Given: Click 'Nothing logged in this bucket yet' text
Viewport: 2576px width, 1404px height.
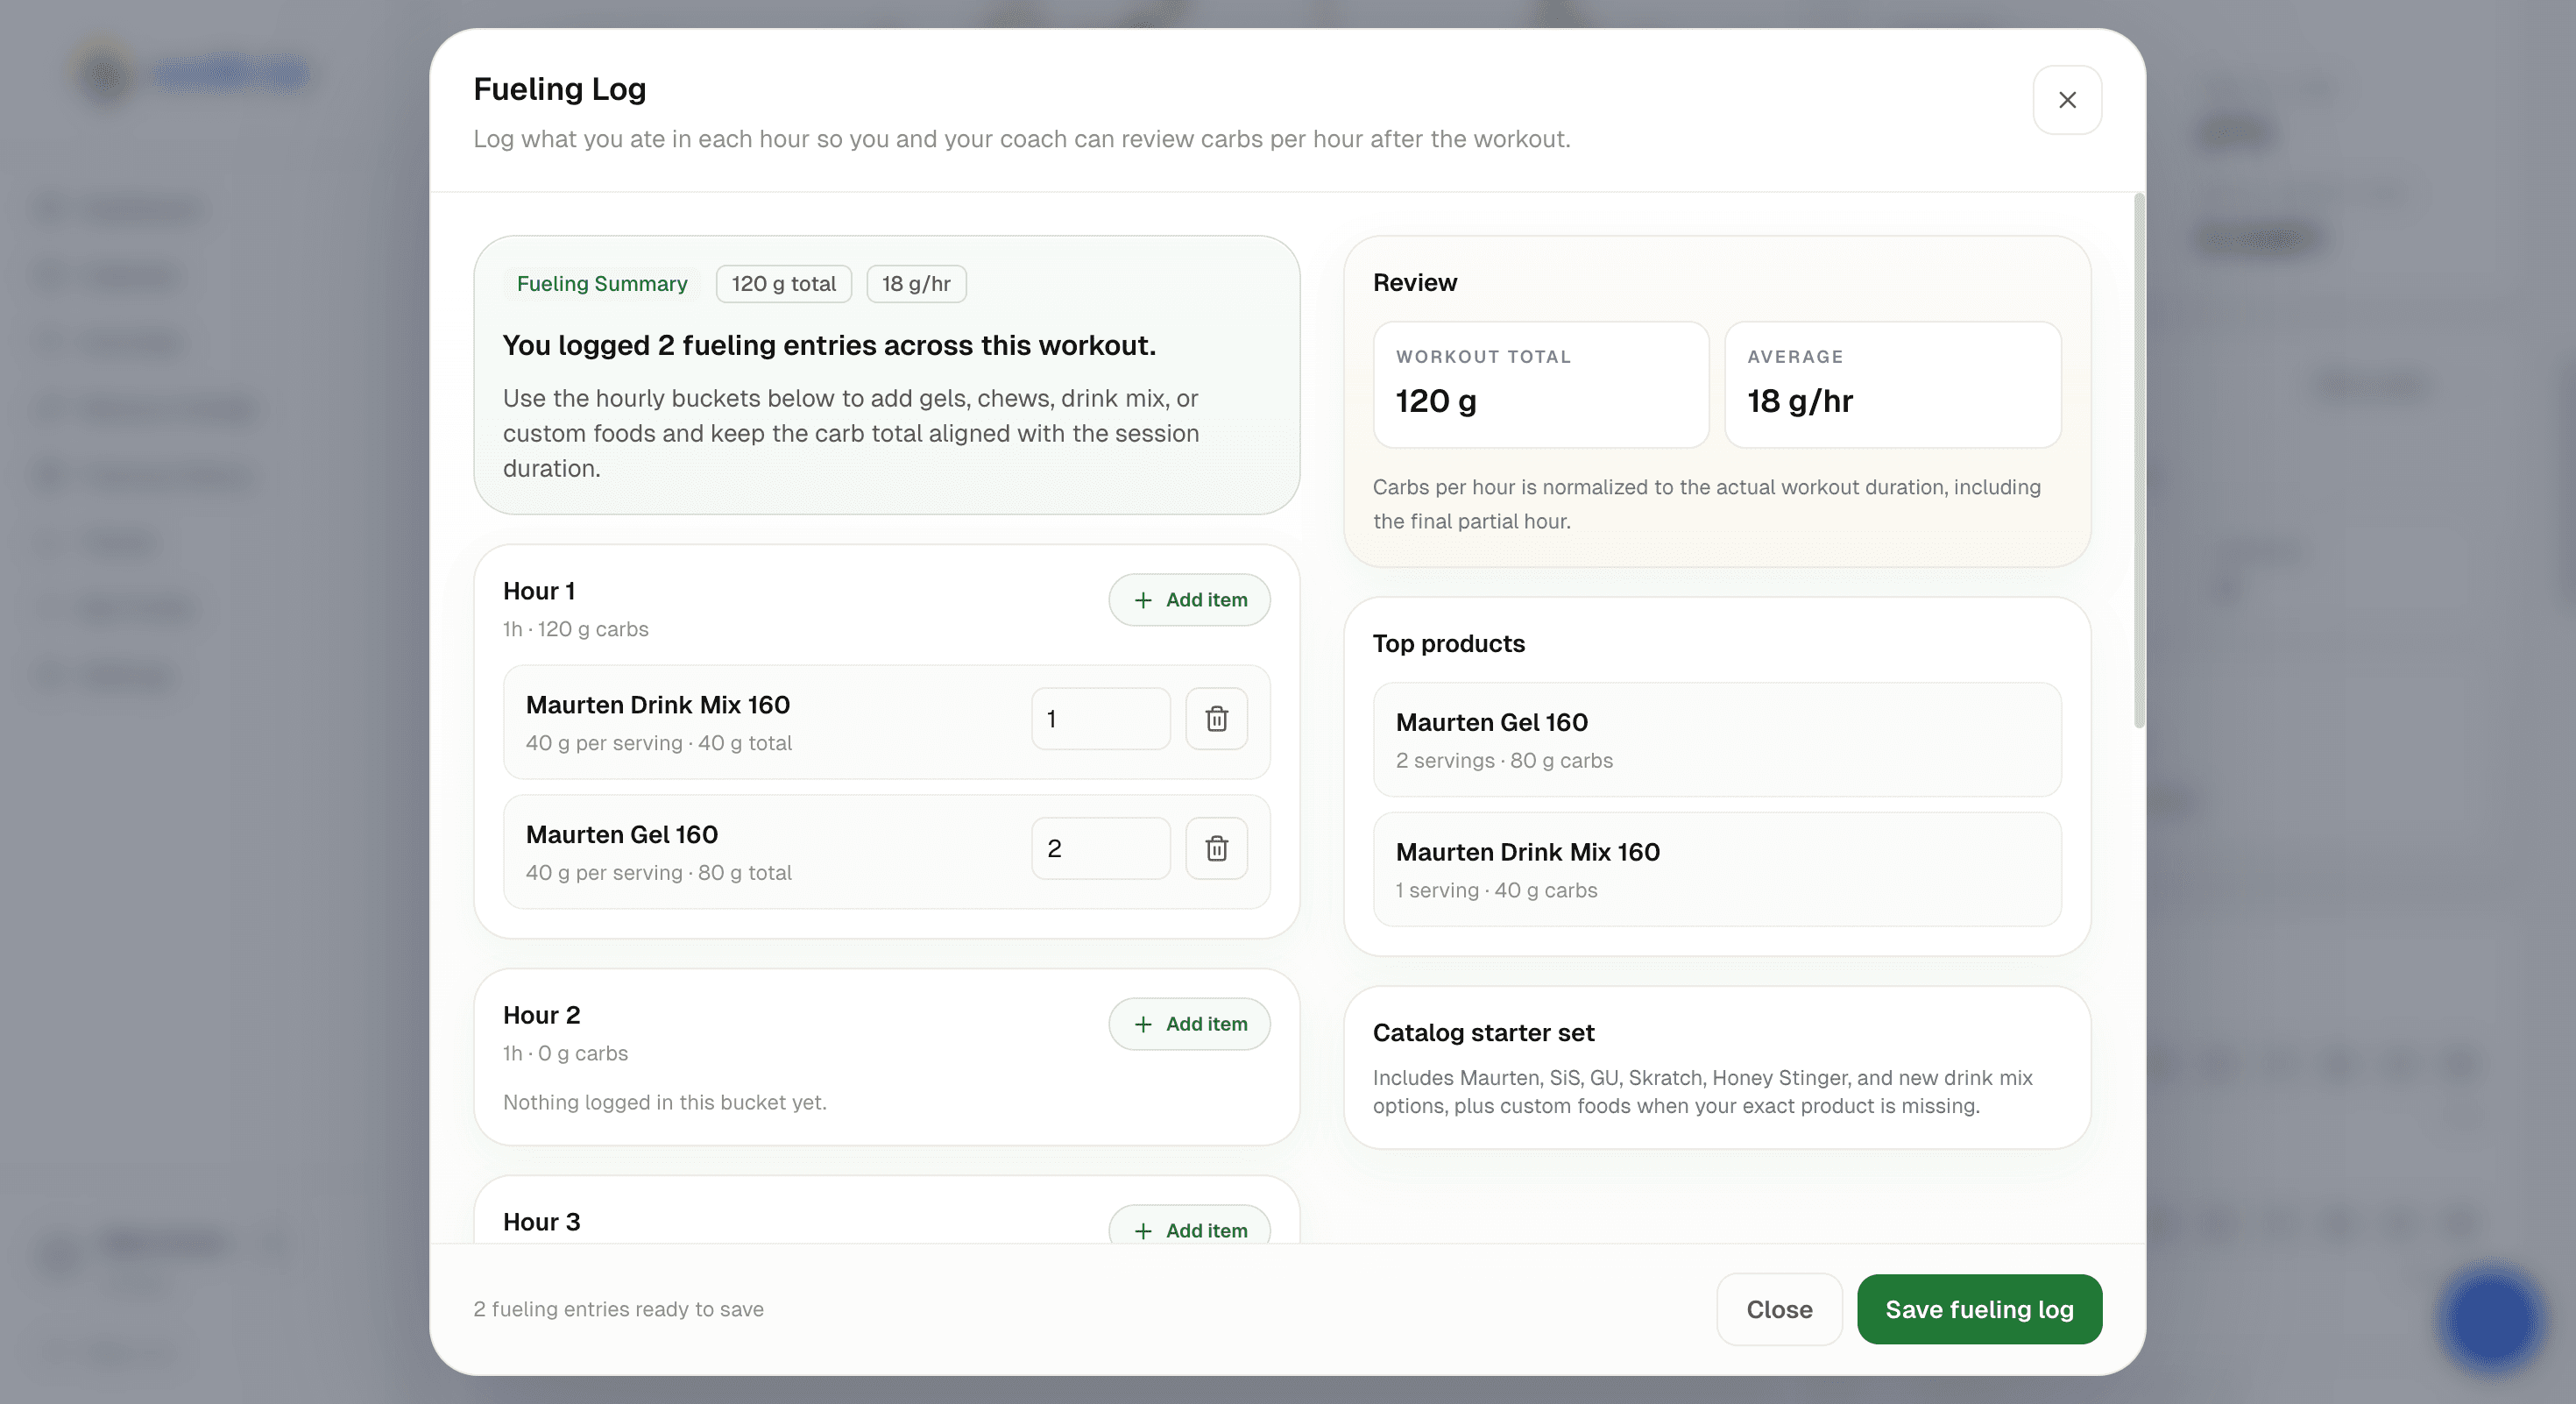Looking at the screenshot, I should point(664,1102).
